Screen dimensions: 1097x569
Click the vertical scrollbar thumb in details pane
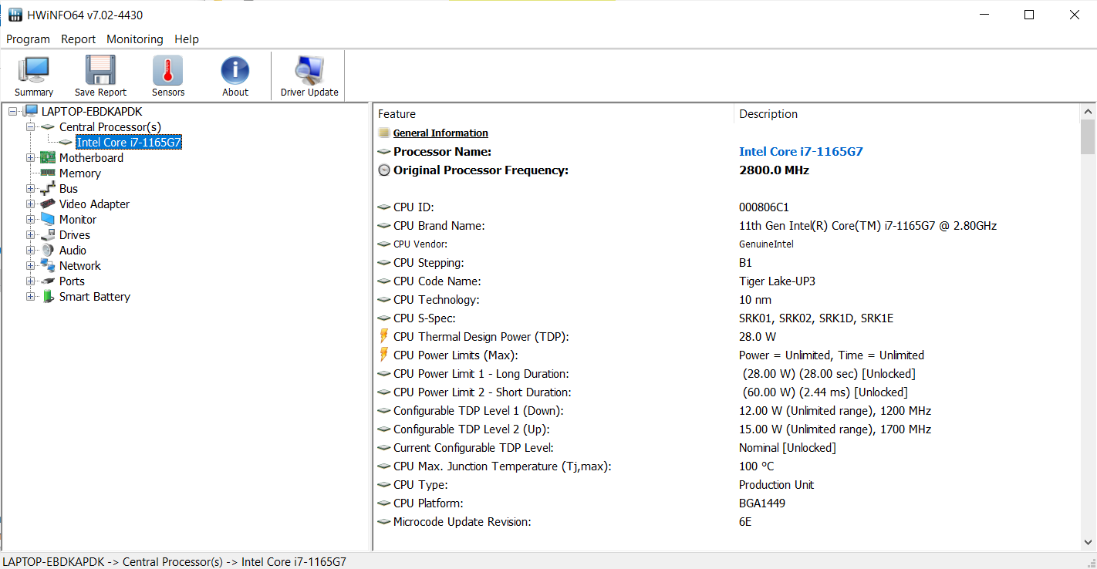pyautogui.click(x=1088, y=137)
